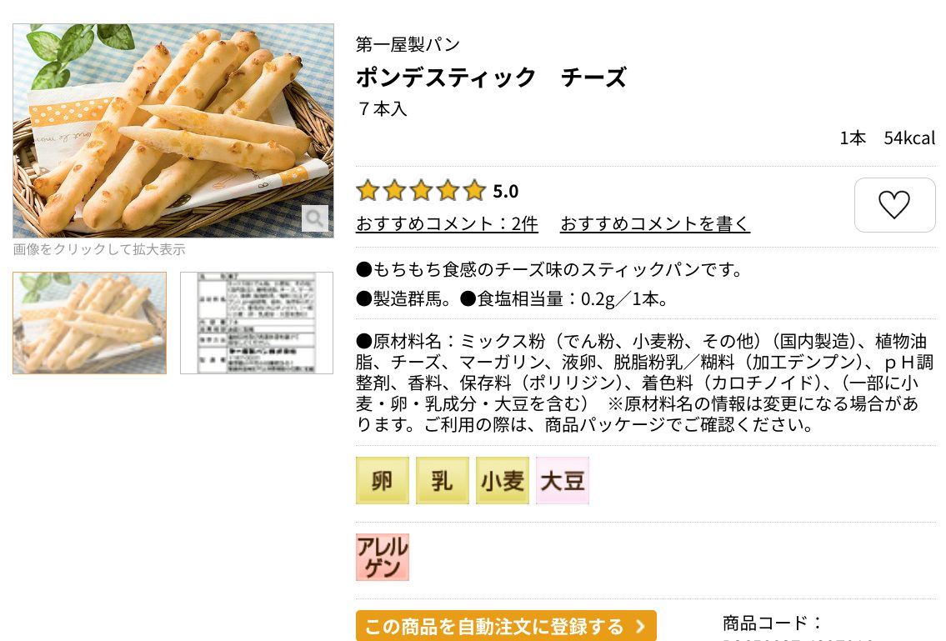Open the おすすめコメントを書く link
946x641 pixels.
coord(654,224)
